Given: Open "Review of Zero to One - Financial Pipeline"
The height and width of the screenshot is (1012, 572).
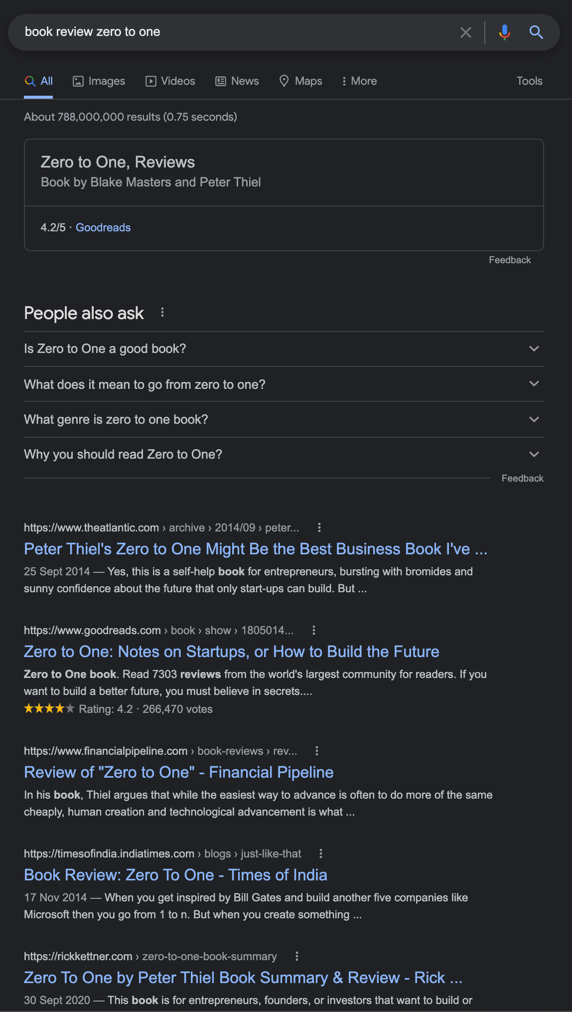Looking at the screenshot, I should (179, 772).
